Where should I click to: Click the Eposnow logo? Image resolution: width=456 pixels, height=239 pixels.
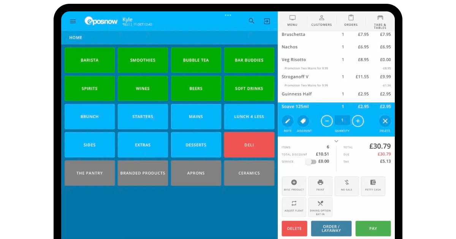point(101,21)
